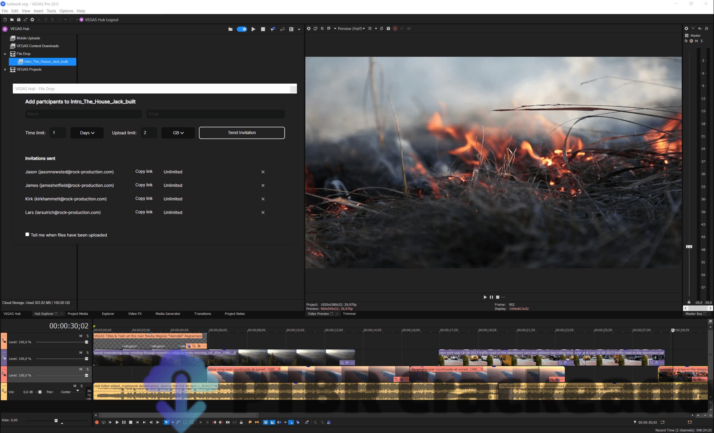Select the Video FX tab icon
Screen dimensions: 714x433
pos(134,314)
